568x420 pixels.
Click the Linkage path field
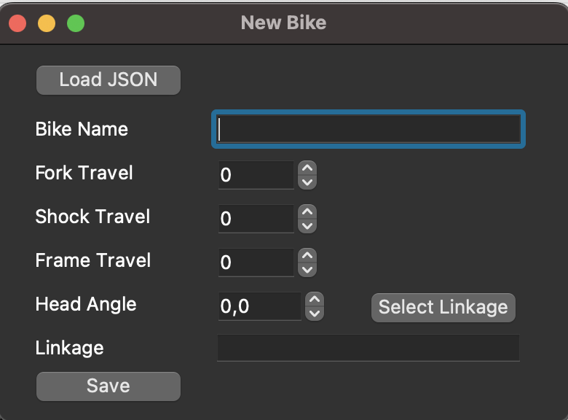[x=368, y=348]
